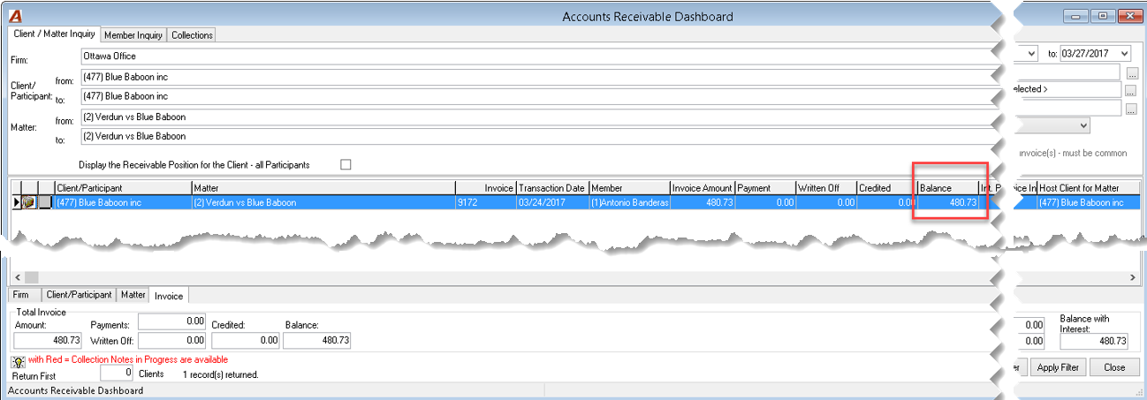Select the Client/Participant bottom tab
This screenshot has height=400, width=1147.
click(80, 295)
